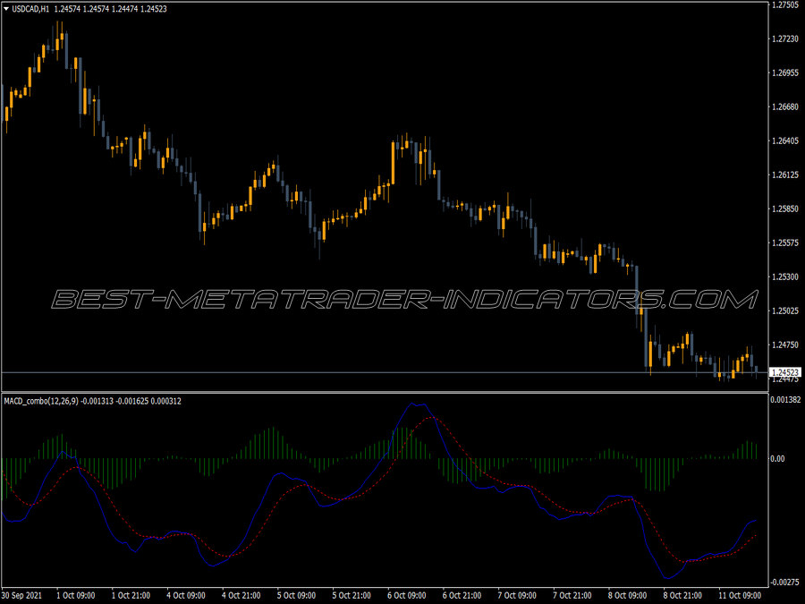The image size is (805, 604).
Task: Click the 5 Oct 21:00 time label
Action: 352,595
